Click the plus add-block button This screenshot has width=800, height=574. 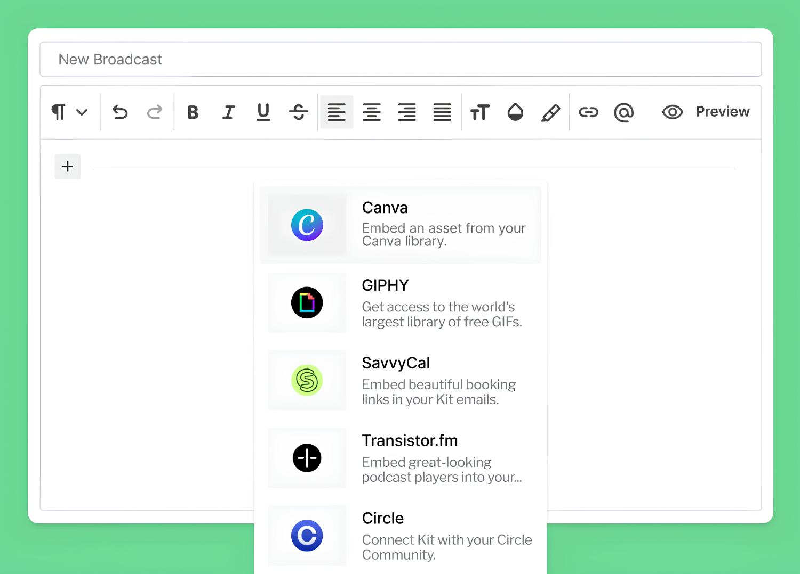coord(68,167)
